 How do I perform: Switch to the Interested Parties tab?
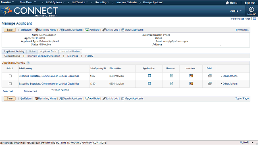point(70,52)
